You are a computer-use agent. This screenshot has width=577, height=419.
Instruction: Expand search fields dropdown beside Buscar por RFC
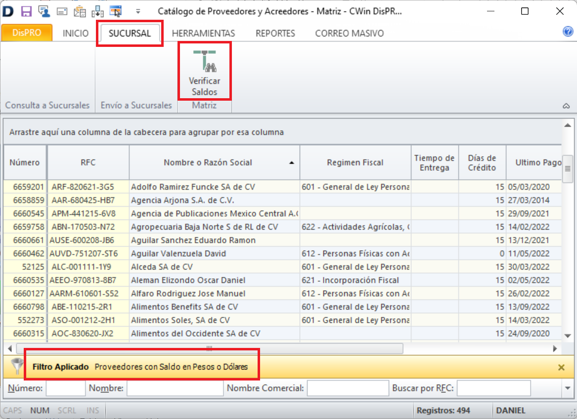(x=567, y=388)
